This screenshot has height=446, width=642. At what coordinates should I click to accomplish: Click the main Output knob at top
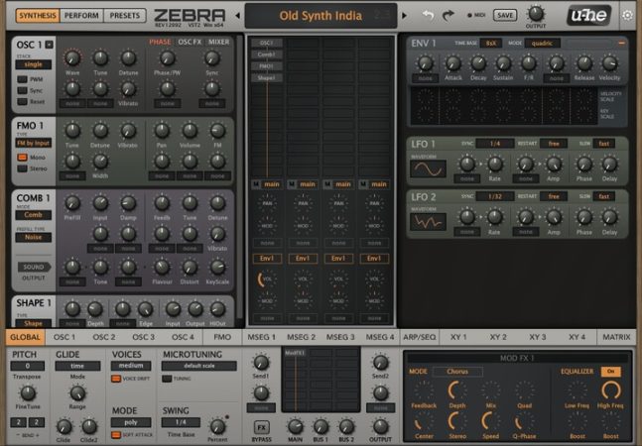[x=536, y=14]
